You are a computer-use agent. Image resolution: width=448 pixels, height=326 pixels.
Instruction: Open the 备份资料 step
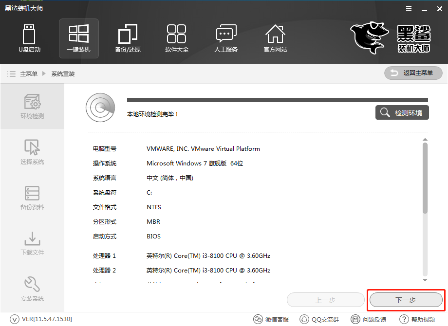(32, 198)
